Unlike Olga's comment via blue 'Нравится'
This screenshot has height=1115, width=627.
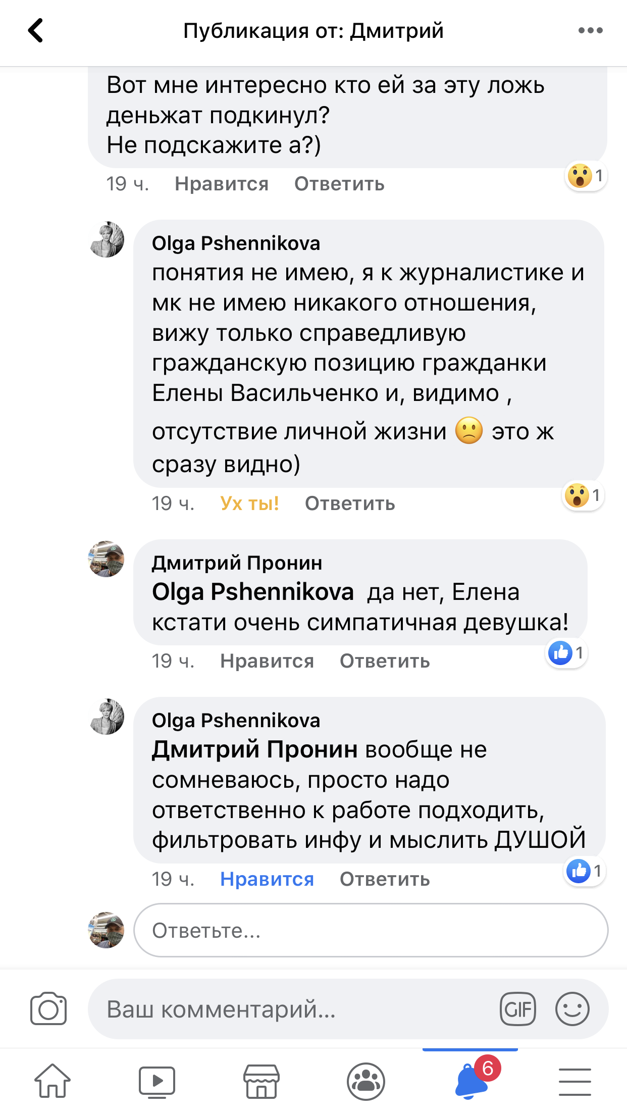click(267, 879)
